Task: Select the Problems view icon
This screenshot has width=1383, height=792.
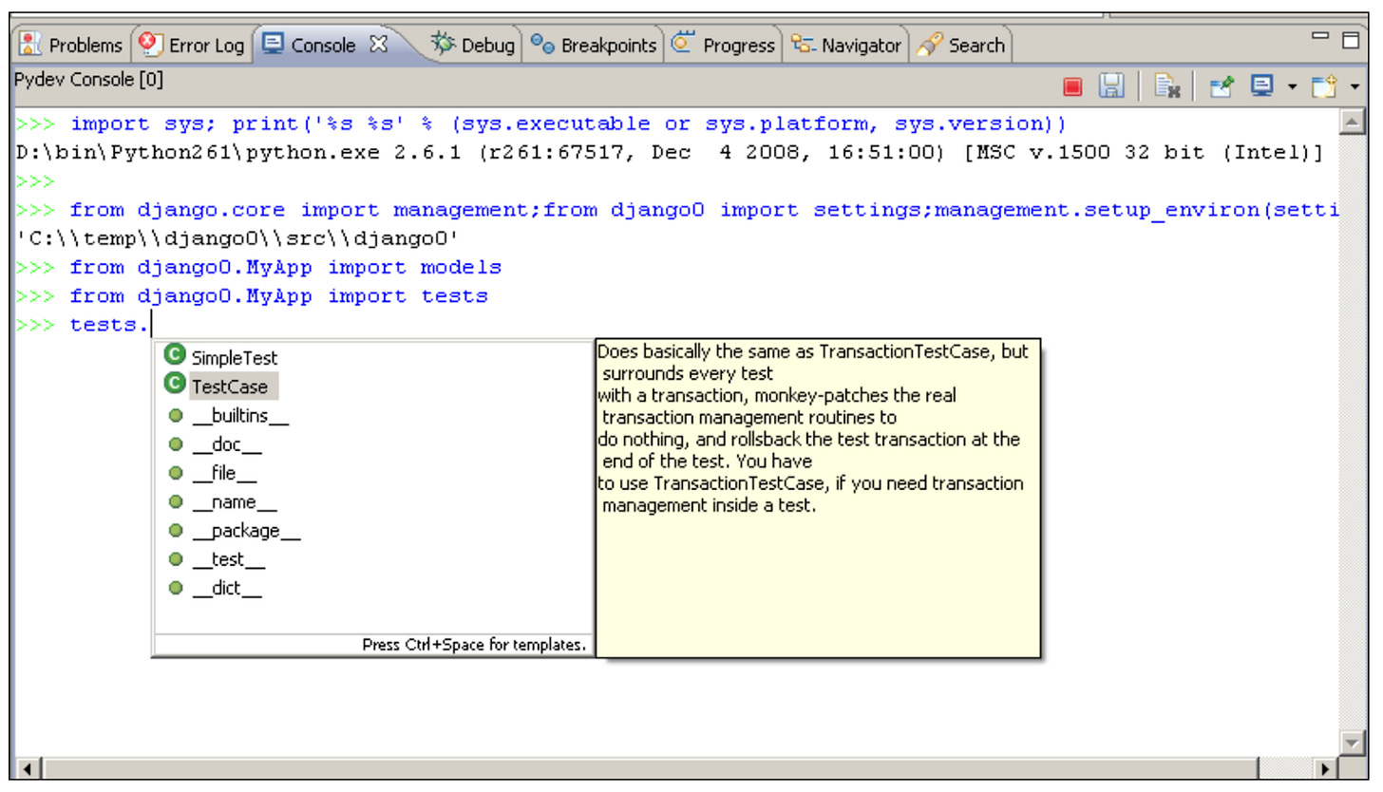Action: [x=28, y=43]
